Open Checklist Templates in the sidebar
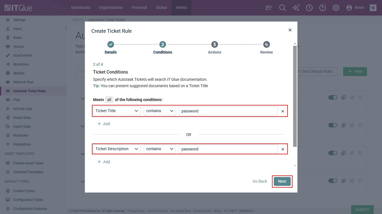 pyautogui.click(x=28, y=172)
